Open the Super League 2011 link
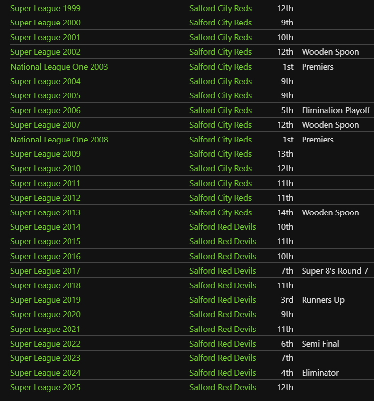374x401 pixels. point(45,184)
